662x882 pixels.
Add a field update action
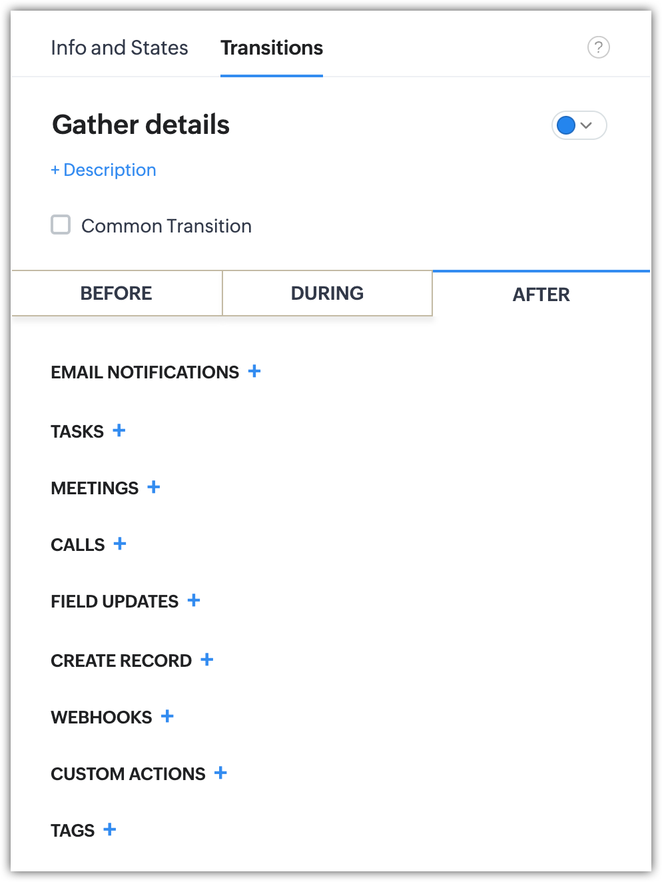194,600
